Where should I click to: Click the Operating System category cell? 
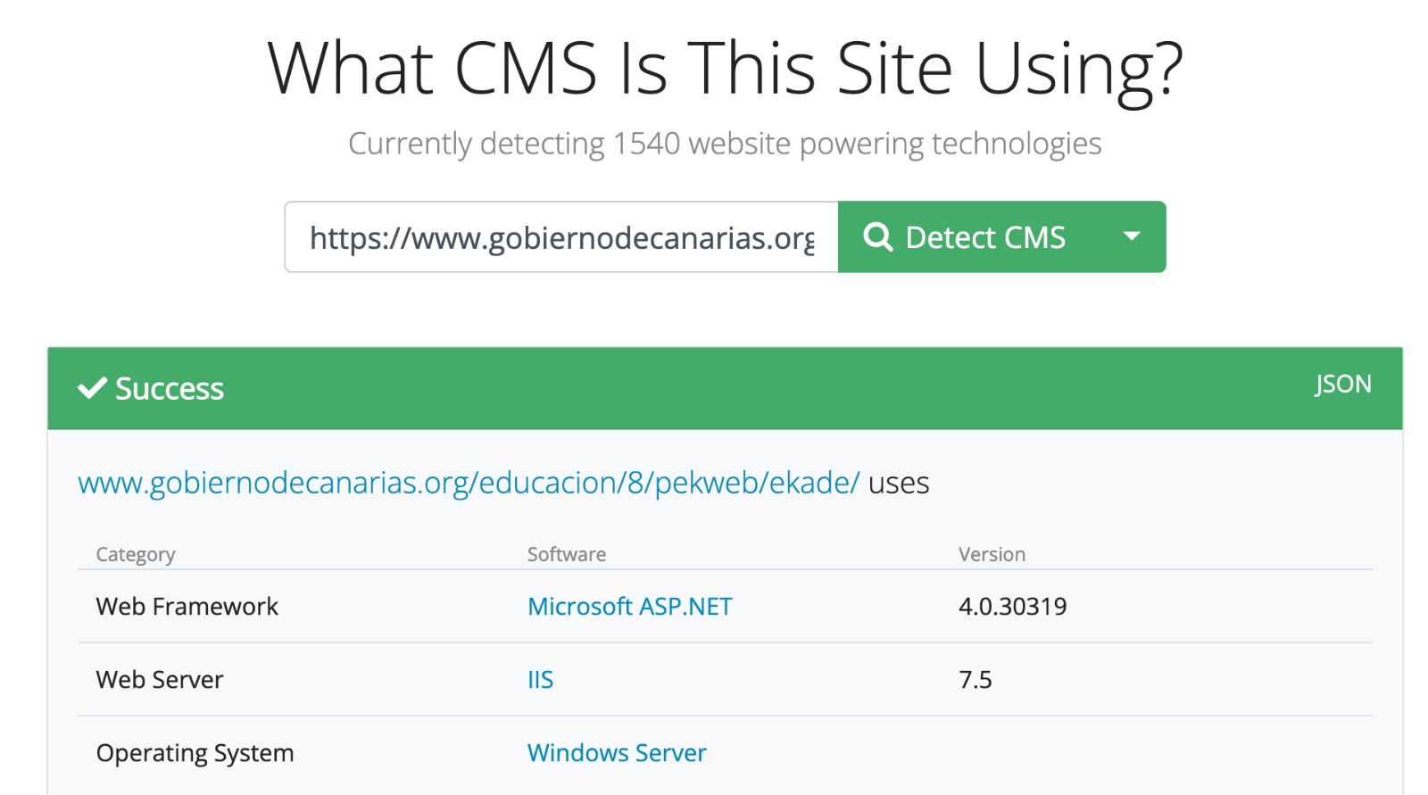coord(195,753)
